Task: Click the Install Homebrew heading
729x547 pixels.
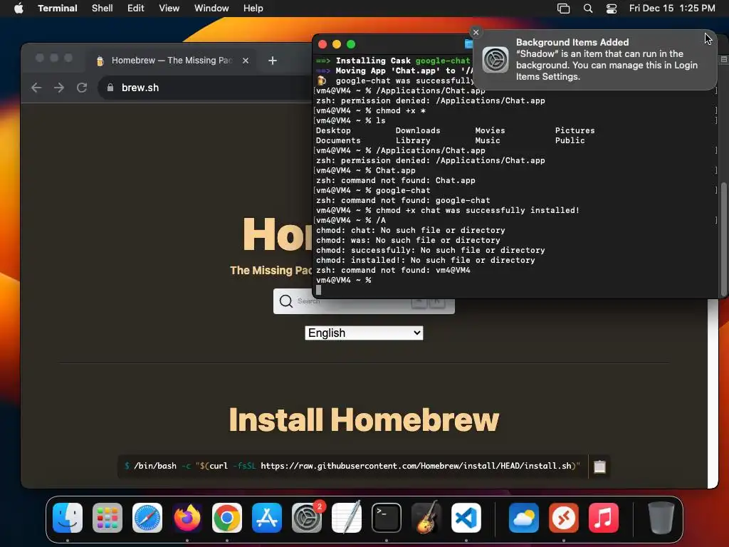Action: (x=364, y=420)
